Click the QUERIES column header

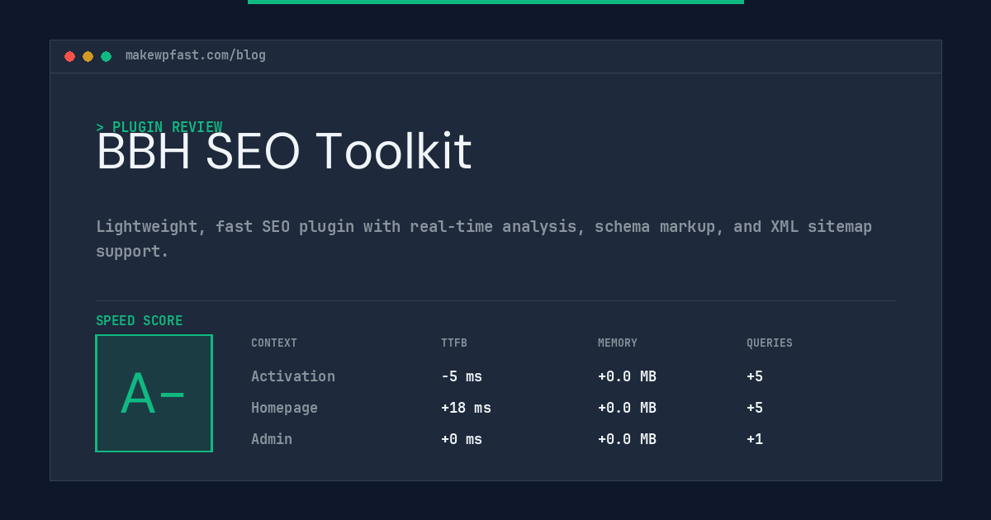point(770,343)
